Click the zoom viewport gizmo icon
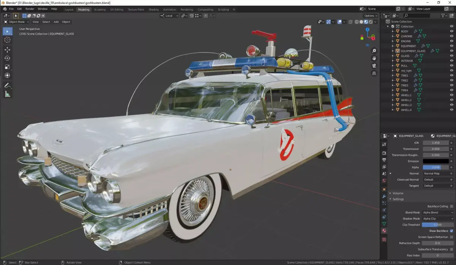456x265 pixels. [x=374, y=51]
